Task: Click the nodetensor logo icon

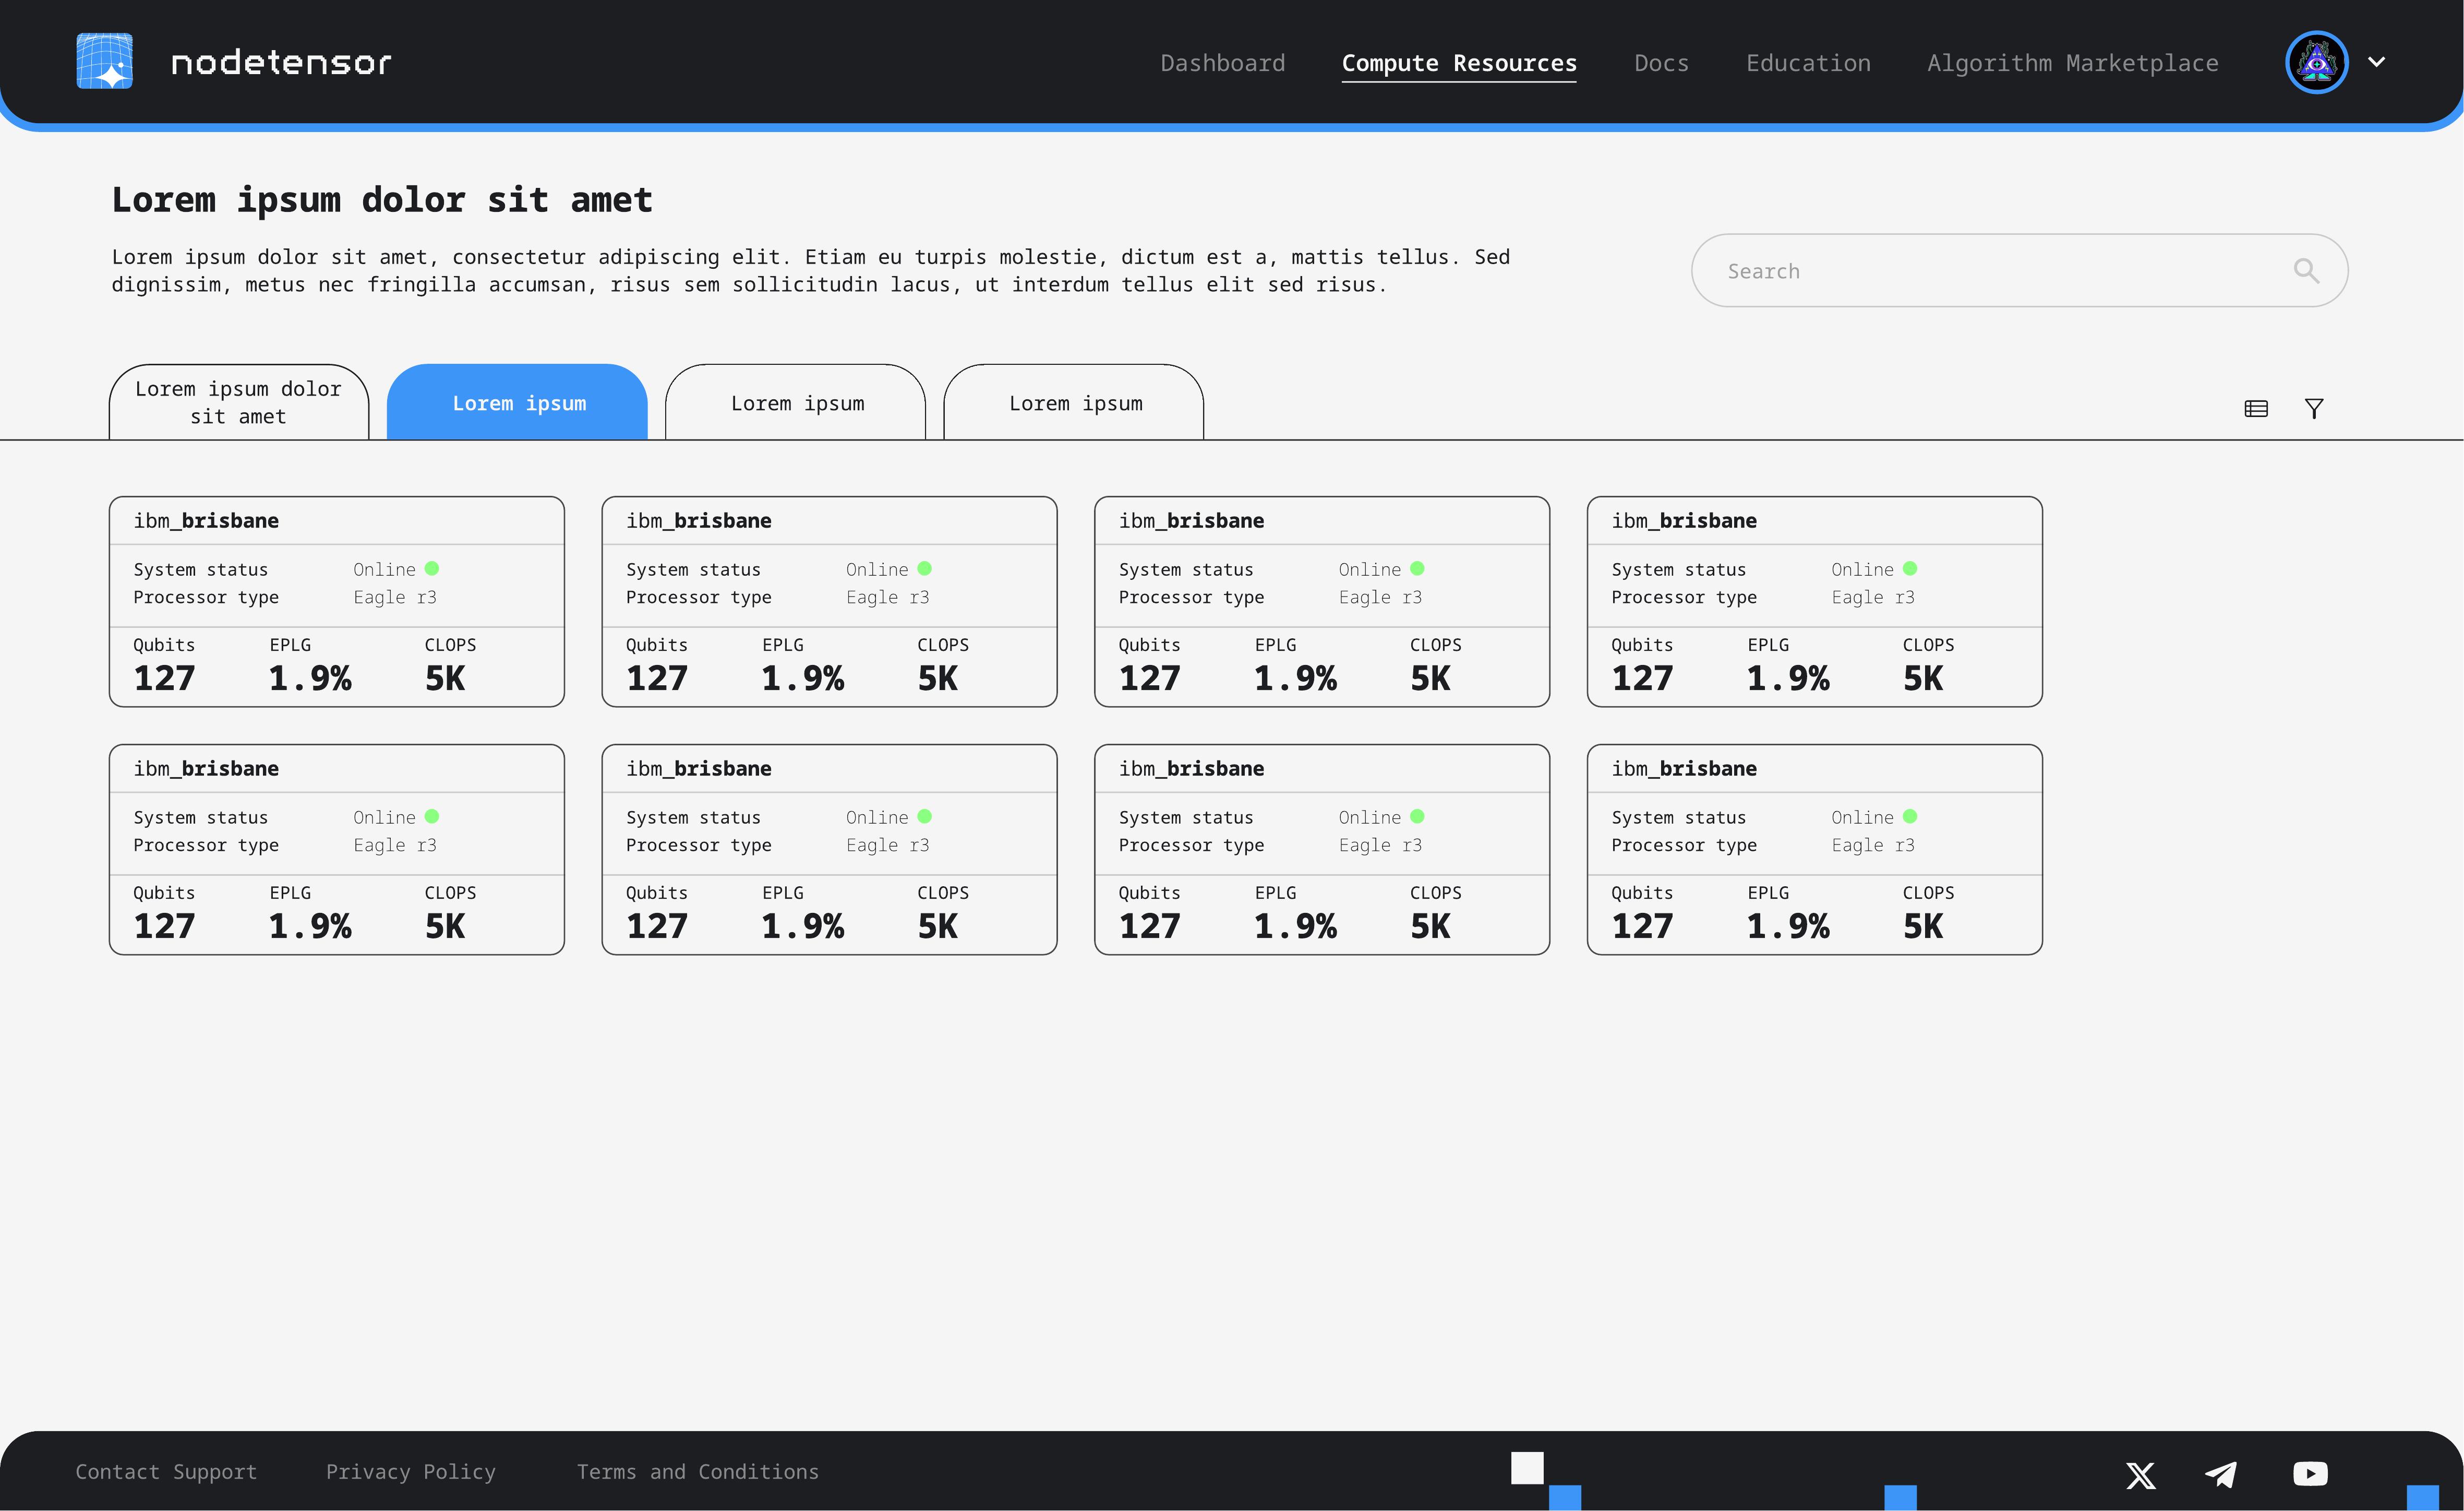Action: point(104,61)
